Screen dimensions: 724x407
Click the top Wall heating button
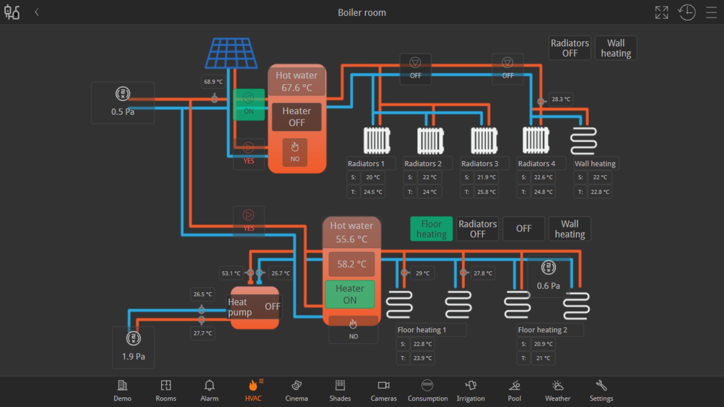point(616,48)
